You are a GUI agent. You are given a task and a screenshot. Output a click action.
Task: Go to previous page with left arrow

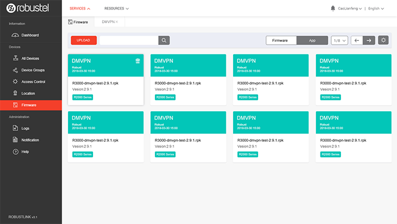(357, 40)
